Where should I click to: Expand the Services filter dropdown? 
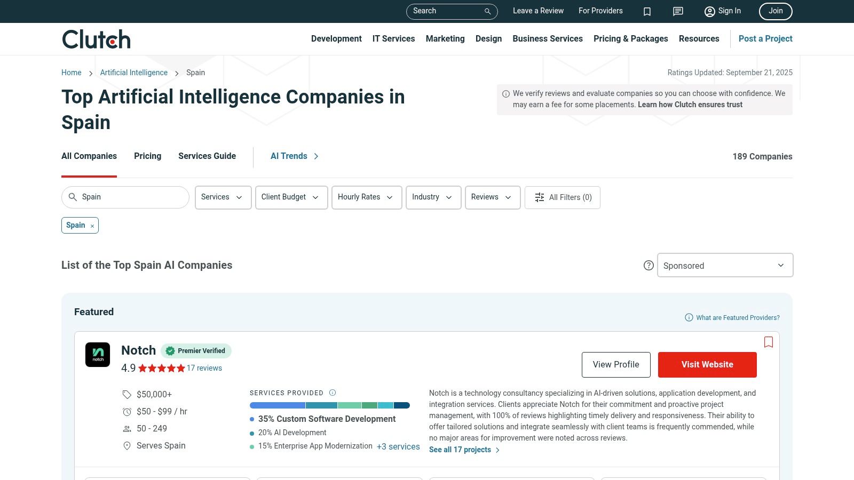tap(223, 197)
